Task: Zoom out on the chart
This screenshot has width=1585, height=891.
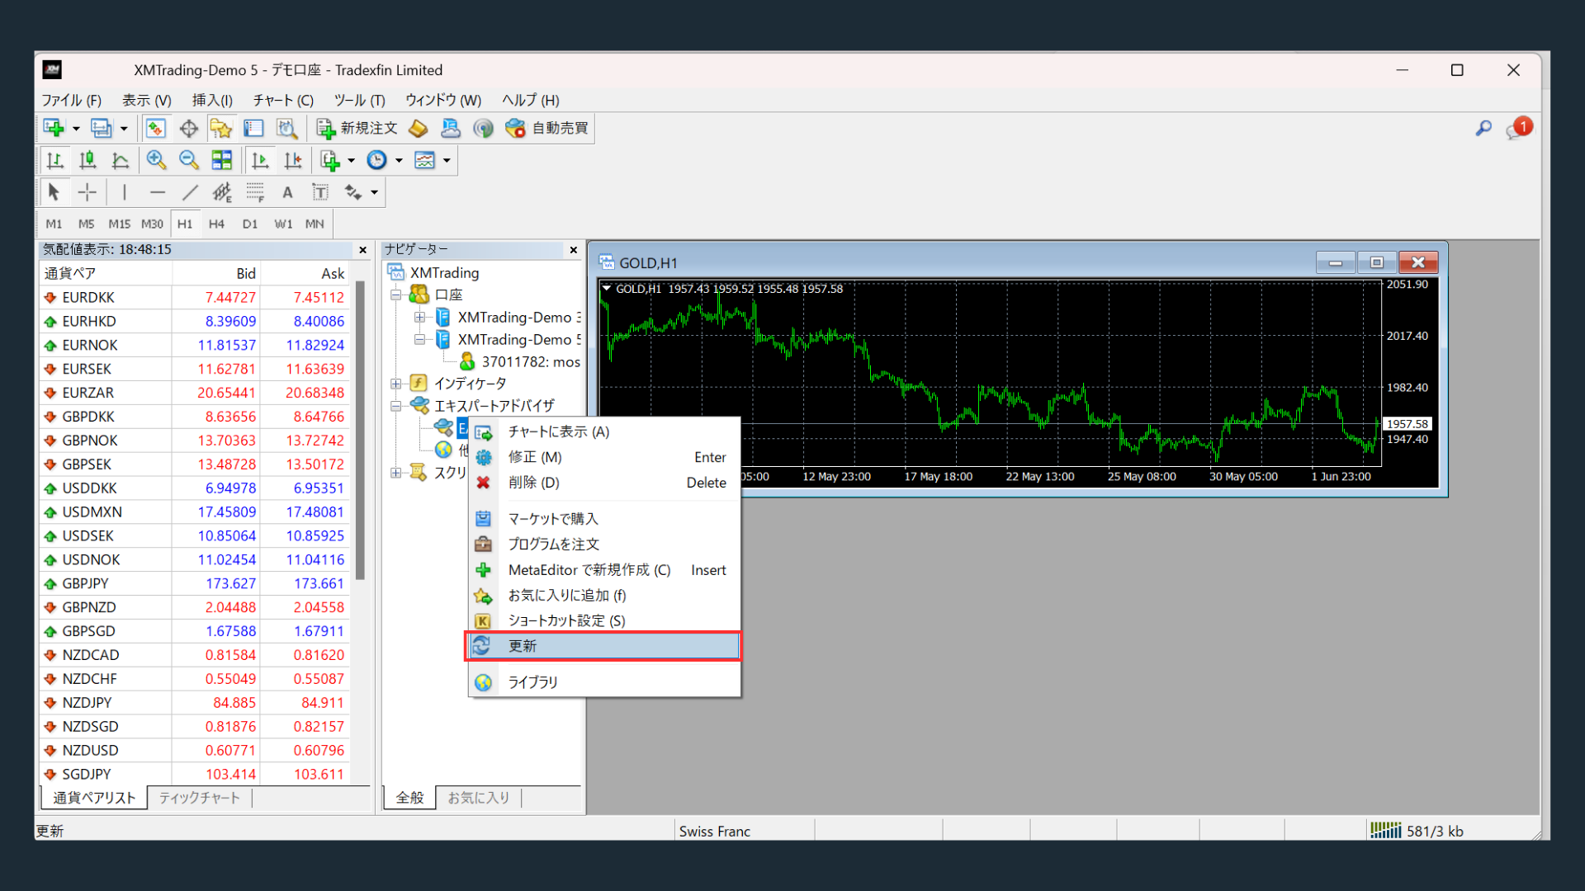Action: point(189,160)
